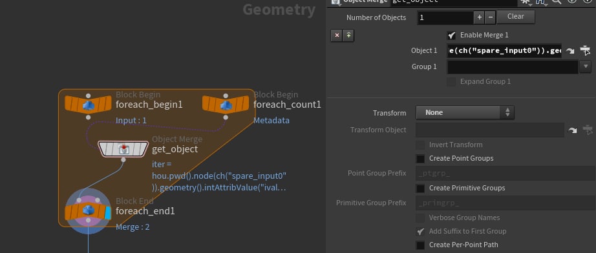Click the 'Transform Object' parameter label
The image size is (596, 253).
(x=378, y=130)
